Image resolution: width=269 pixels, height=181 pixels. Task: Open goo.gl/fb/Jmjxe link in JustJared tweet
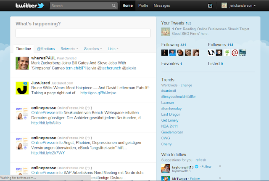pos(98,93)
